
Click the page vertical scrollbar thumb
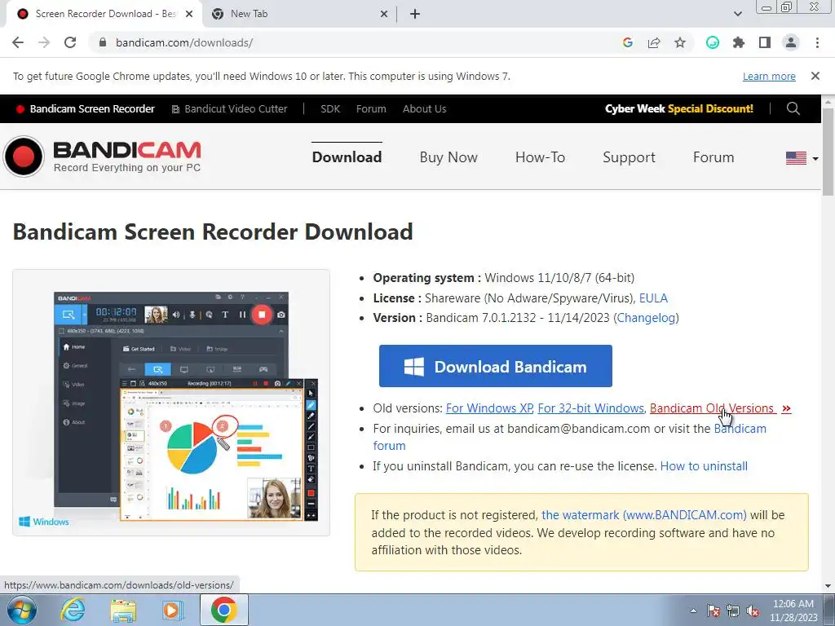click(828, 152)
